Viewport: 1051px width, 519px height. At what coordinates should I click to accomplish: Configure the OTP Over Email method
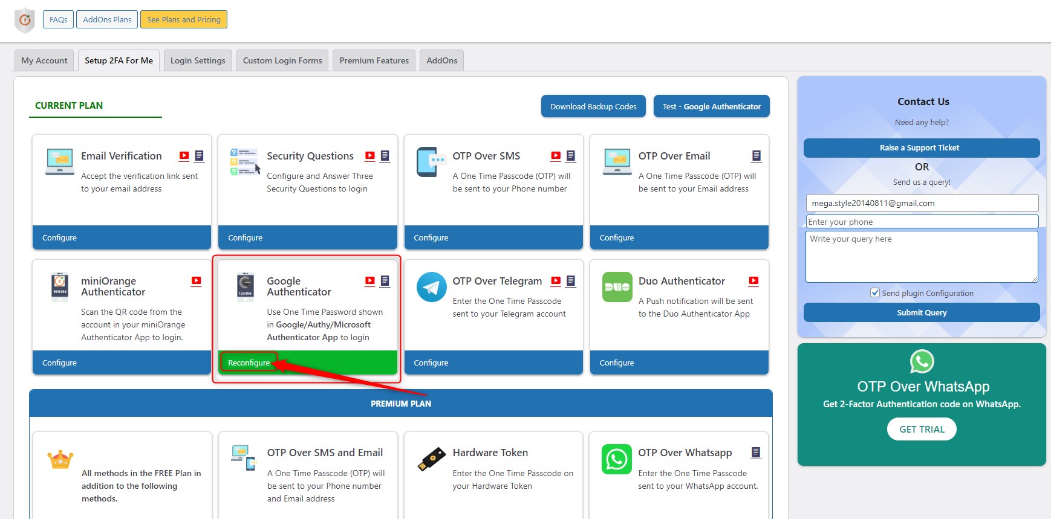[617, 237]
